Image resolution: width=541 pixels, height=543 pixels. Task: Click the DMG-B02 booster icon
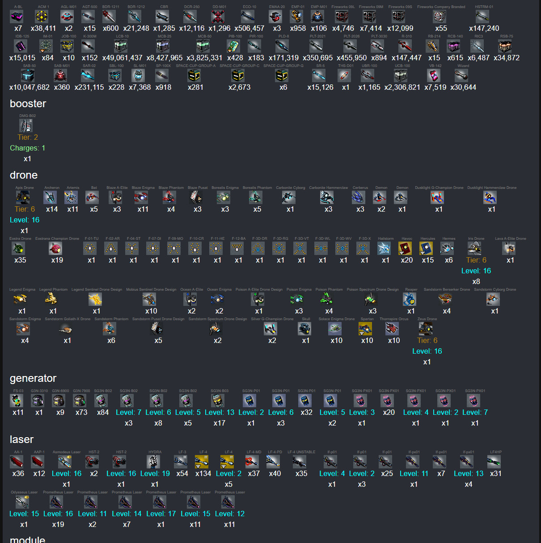[x=26, y=125]
